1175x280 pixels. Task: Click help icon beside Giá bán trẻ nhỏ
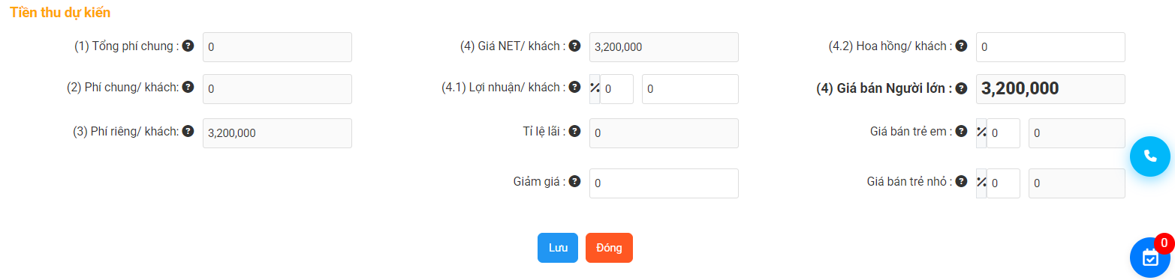coord(962,181)
